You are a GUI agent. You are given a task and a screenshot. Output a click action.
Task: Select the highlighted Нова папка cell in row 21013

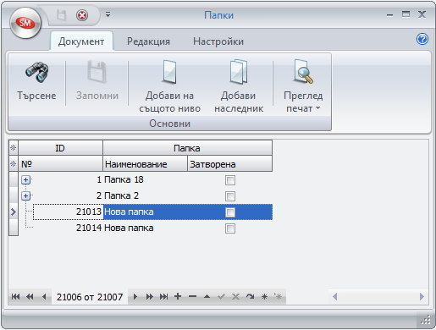(x=145, y=212)
